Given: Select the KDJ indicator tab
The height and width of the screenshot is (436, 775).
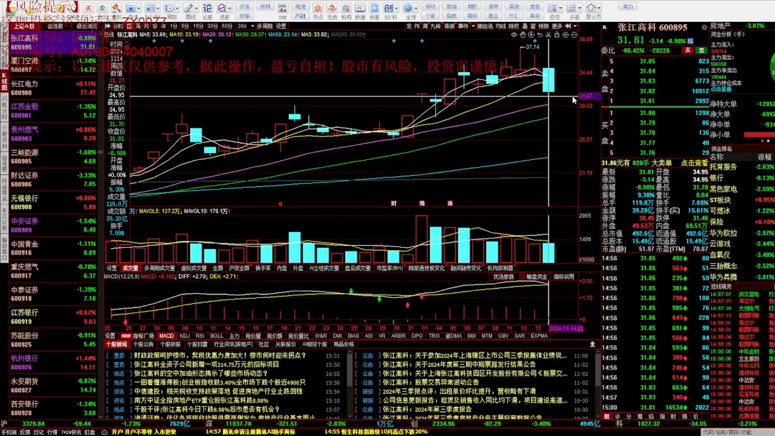Looking at the screenshot, I should 185,336.
